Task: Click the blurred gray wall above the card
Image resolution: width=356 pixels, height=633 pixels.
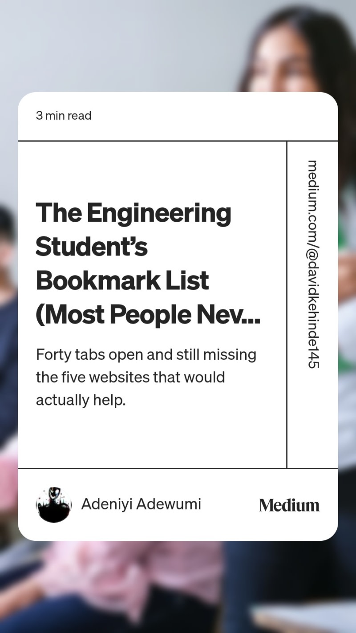Action: [x=125, y=45]
